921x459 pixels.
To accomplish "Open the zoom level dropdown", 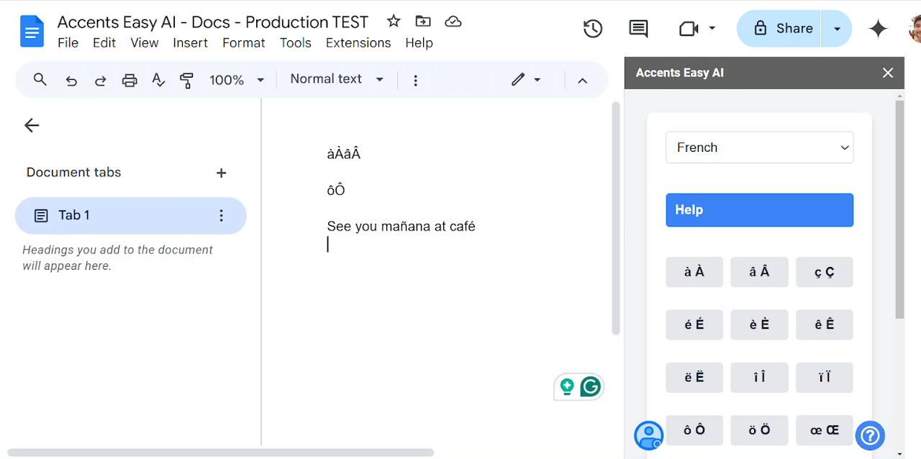I will [x=237, y=81].
